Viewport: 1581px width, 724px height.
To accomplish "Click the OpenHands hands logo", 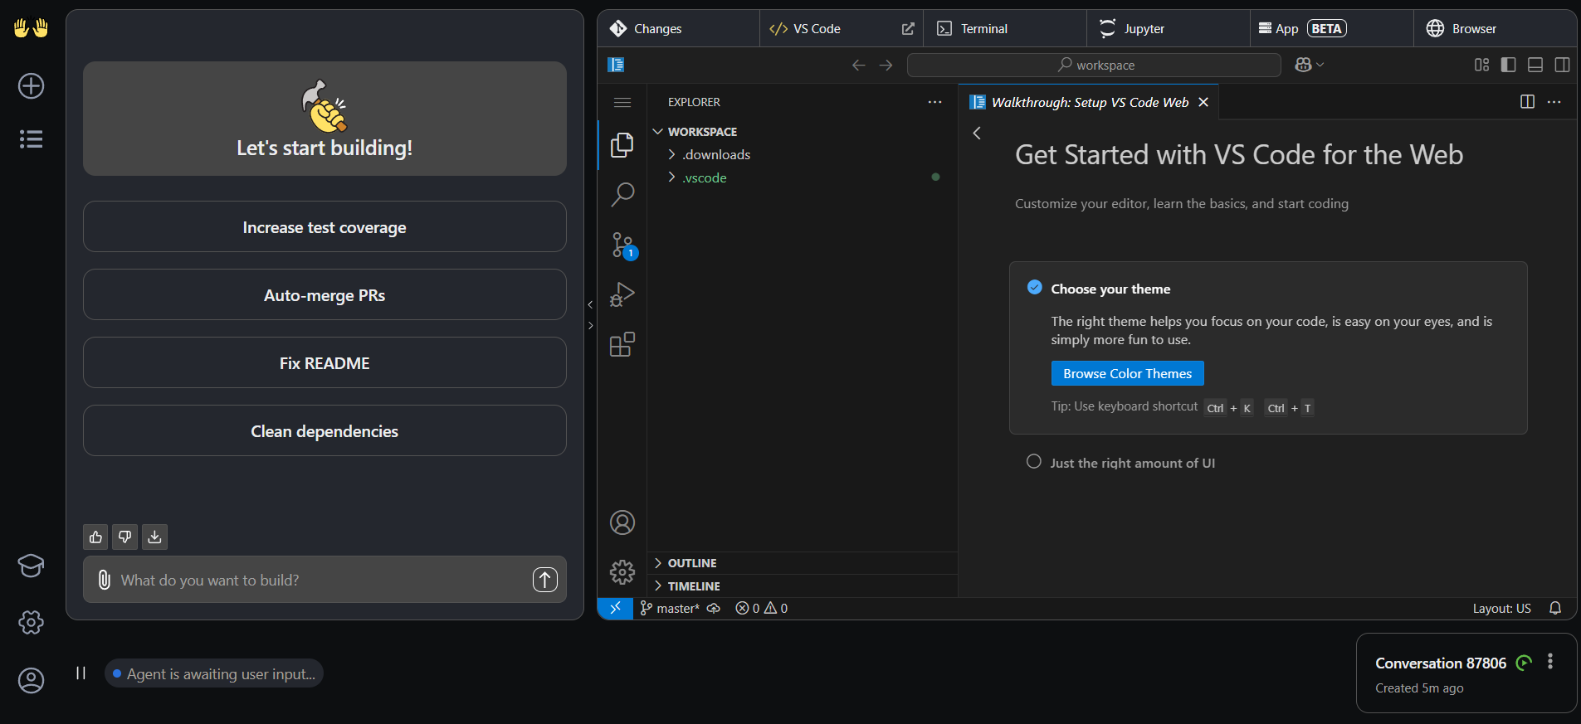I will (x=32, y=28).
